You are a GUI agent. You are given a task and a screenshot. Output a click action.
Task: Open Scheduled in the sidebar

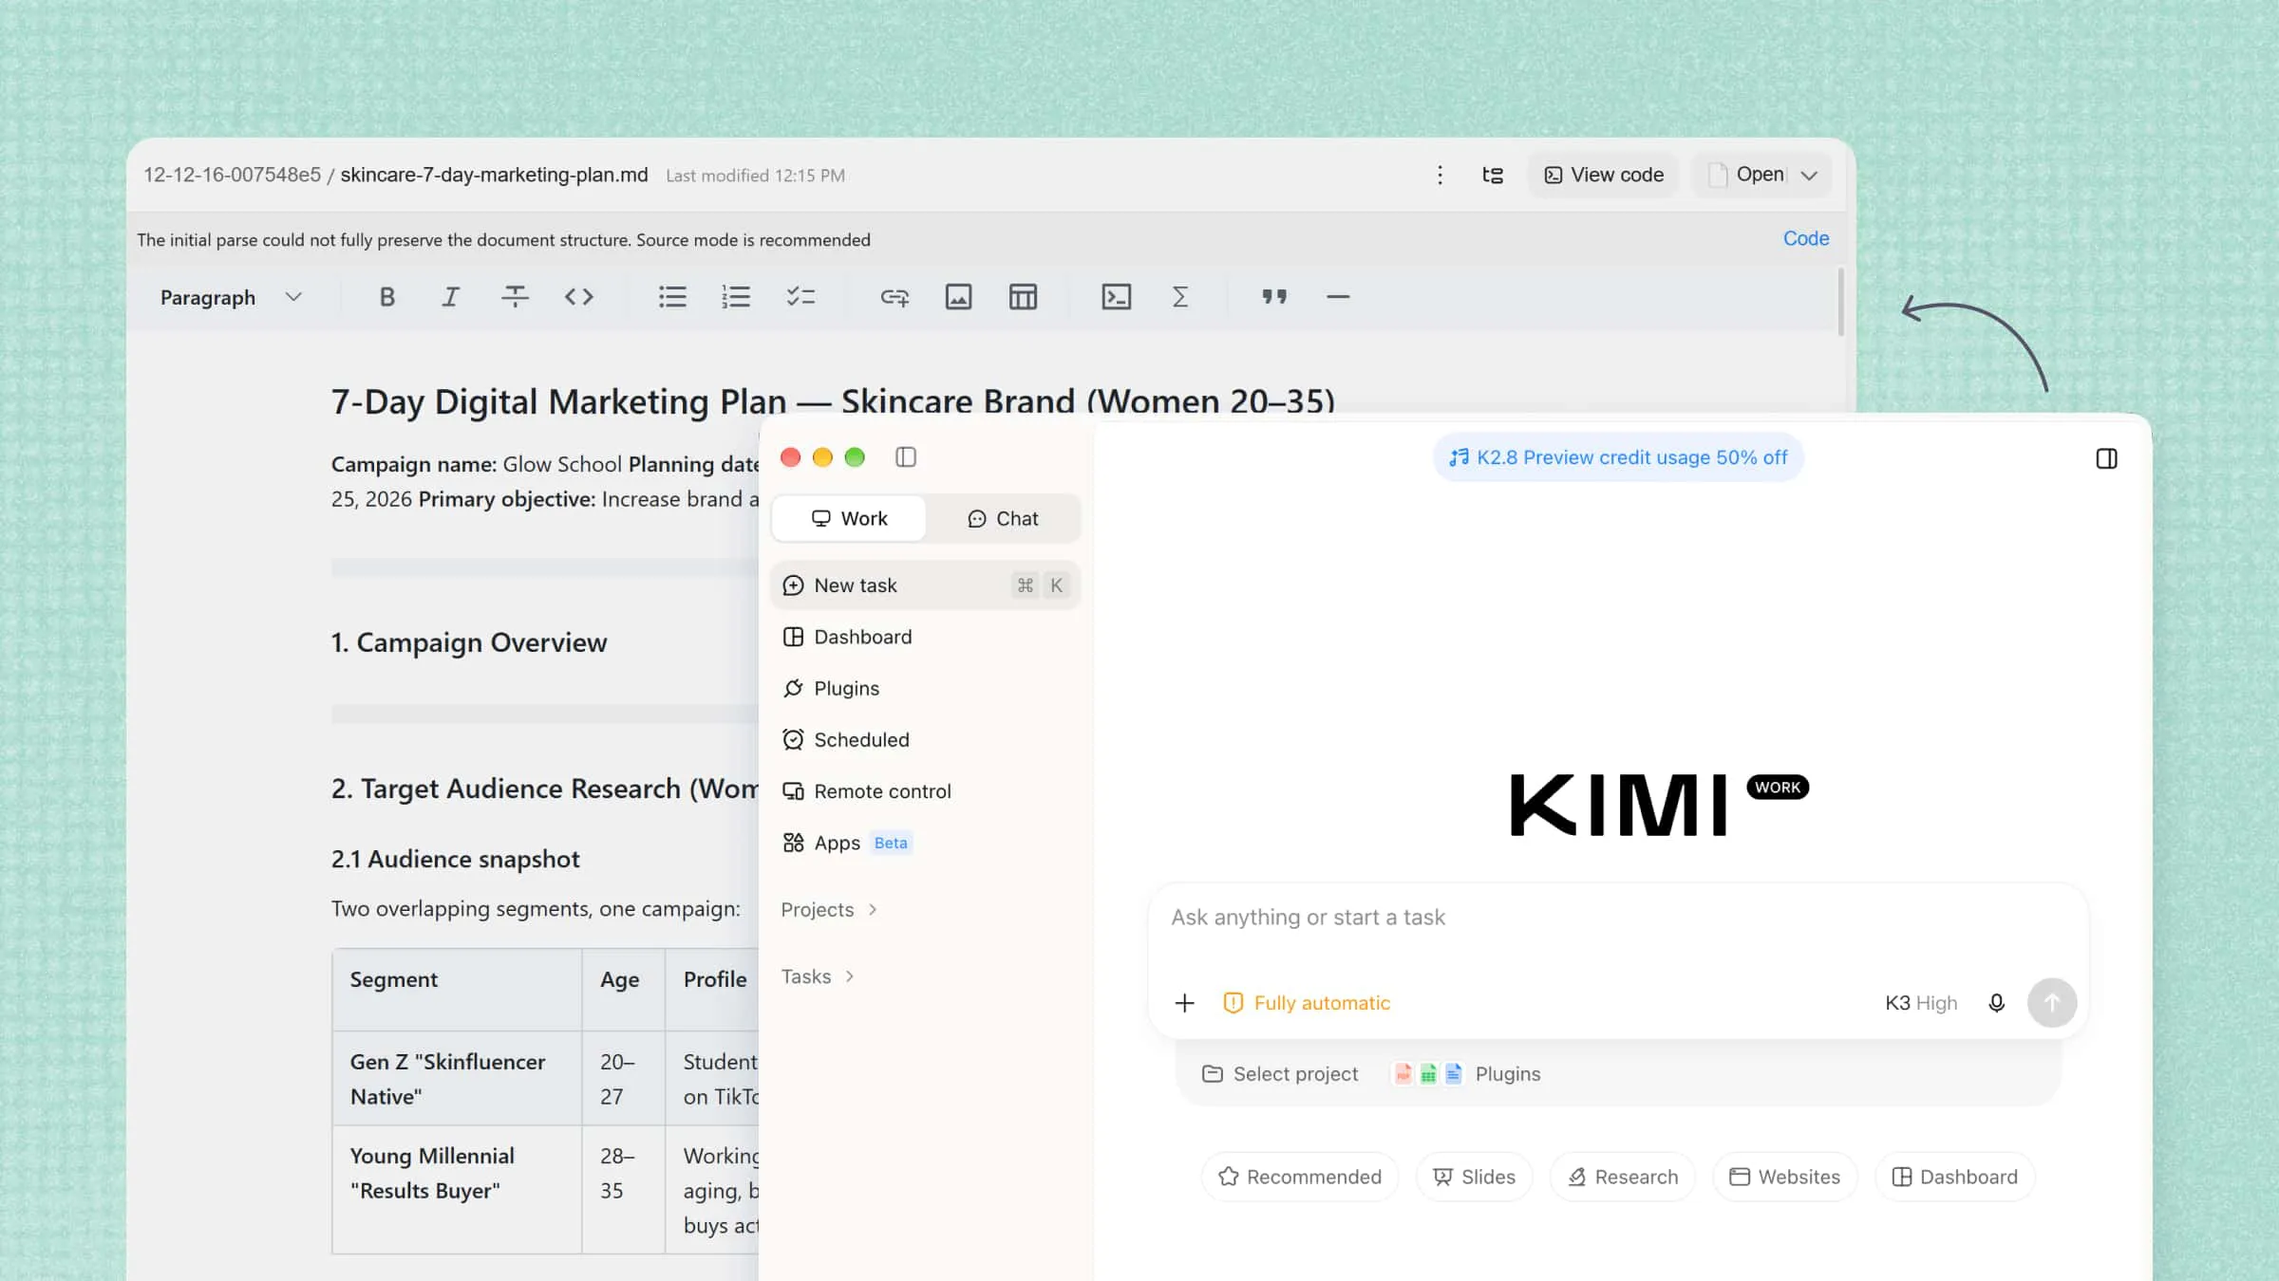(925, 740)
